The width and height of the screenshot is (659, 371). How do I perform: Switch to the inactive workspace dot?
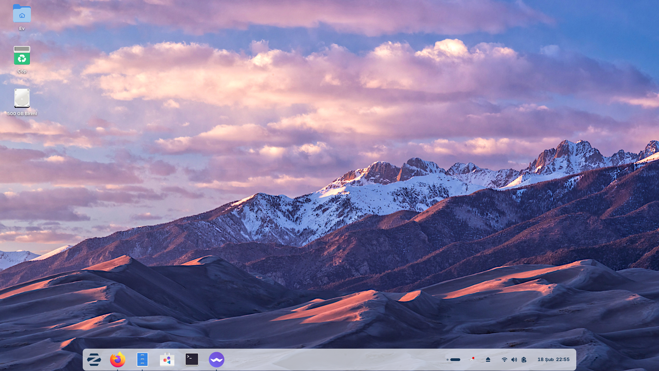pyautogui.click(x=448, y=360)
